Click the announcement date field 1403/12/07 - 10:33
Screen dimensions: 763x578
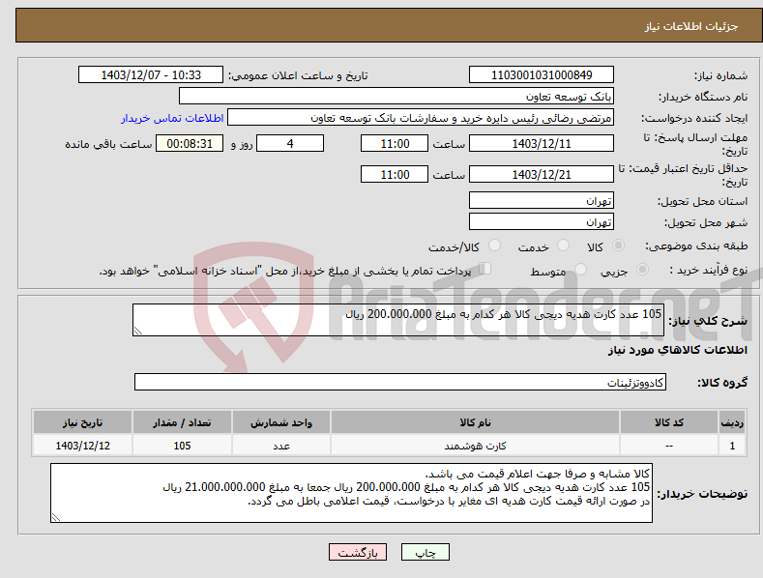(150, 75)
